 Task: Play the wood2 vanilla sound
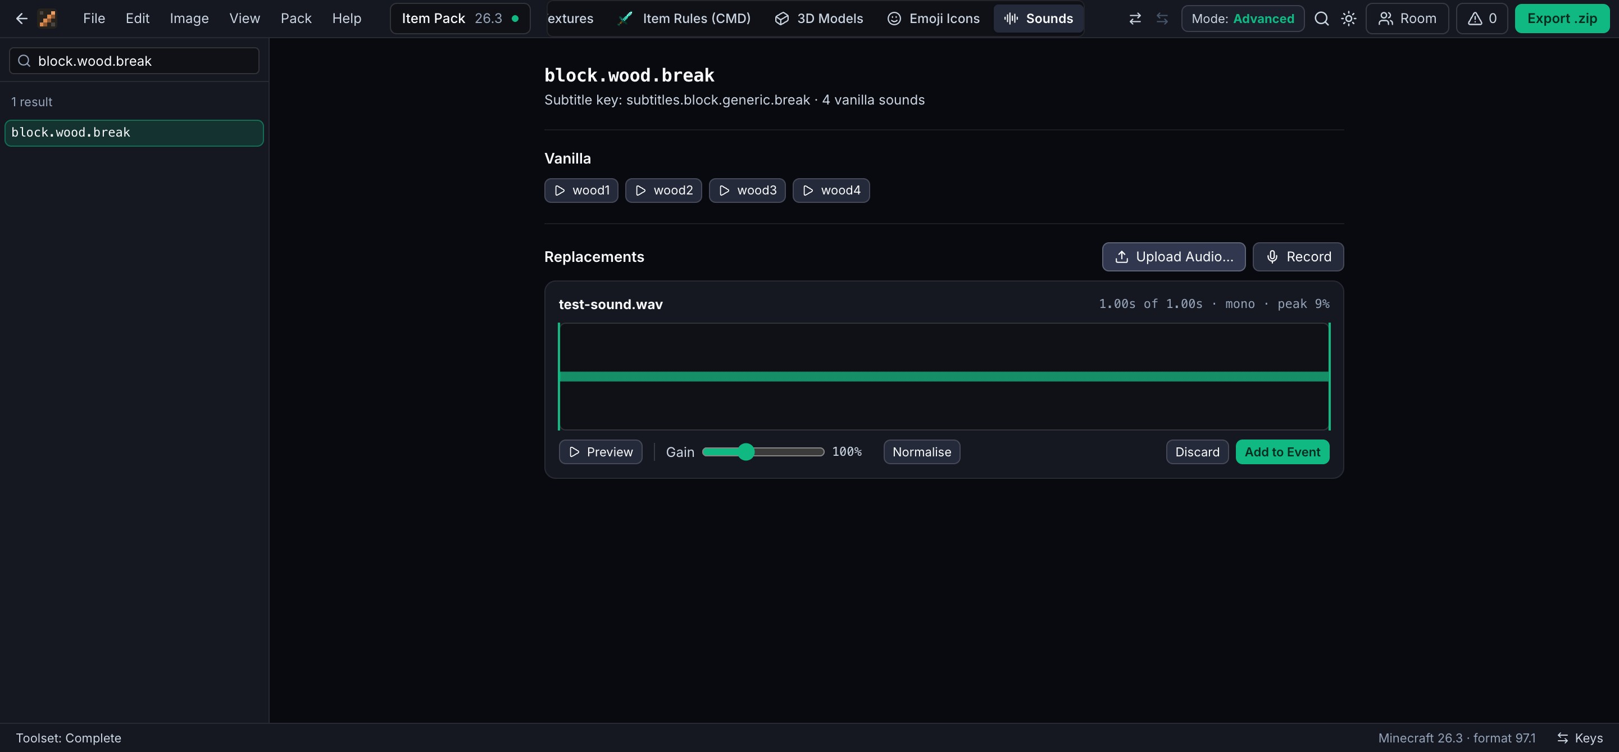[663, 191]
